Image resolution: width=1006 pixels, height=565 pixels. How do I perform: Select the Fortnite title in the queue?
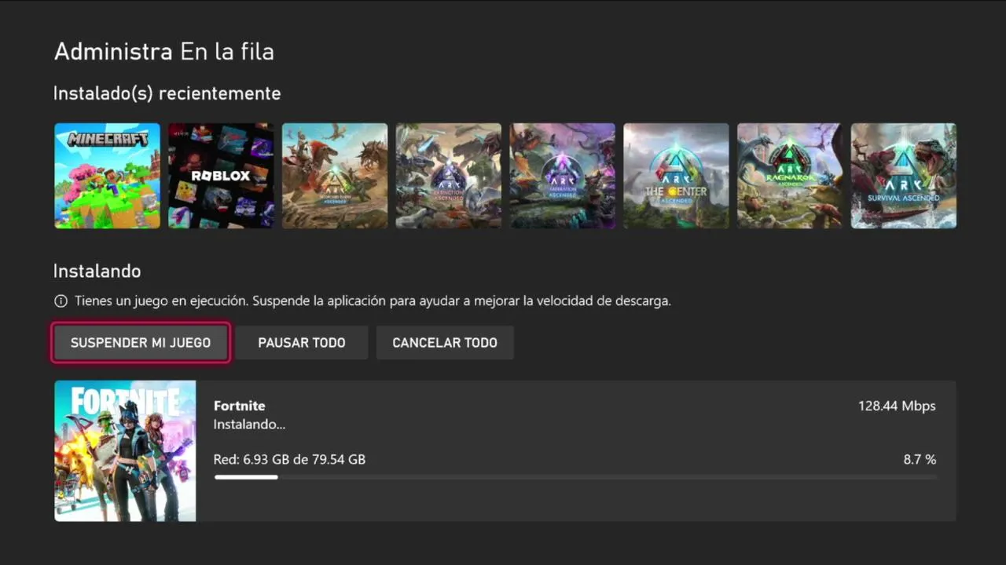[239, 406]
